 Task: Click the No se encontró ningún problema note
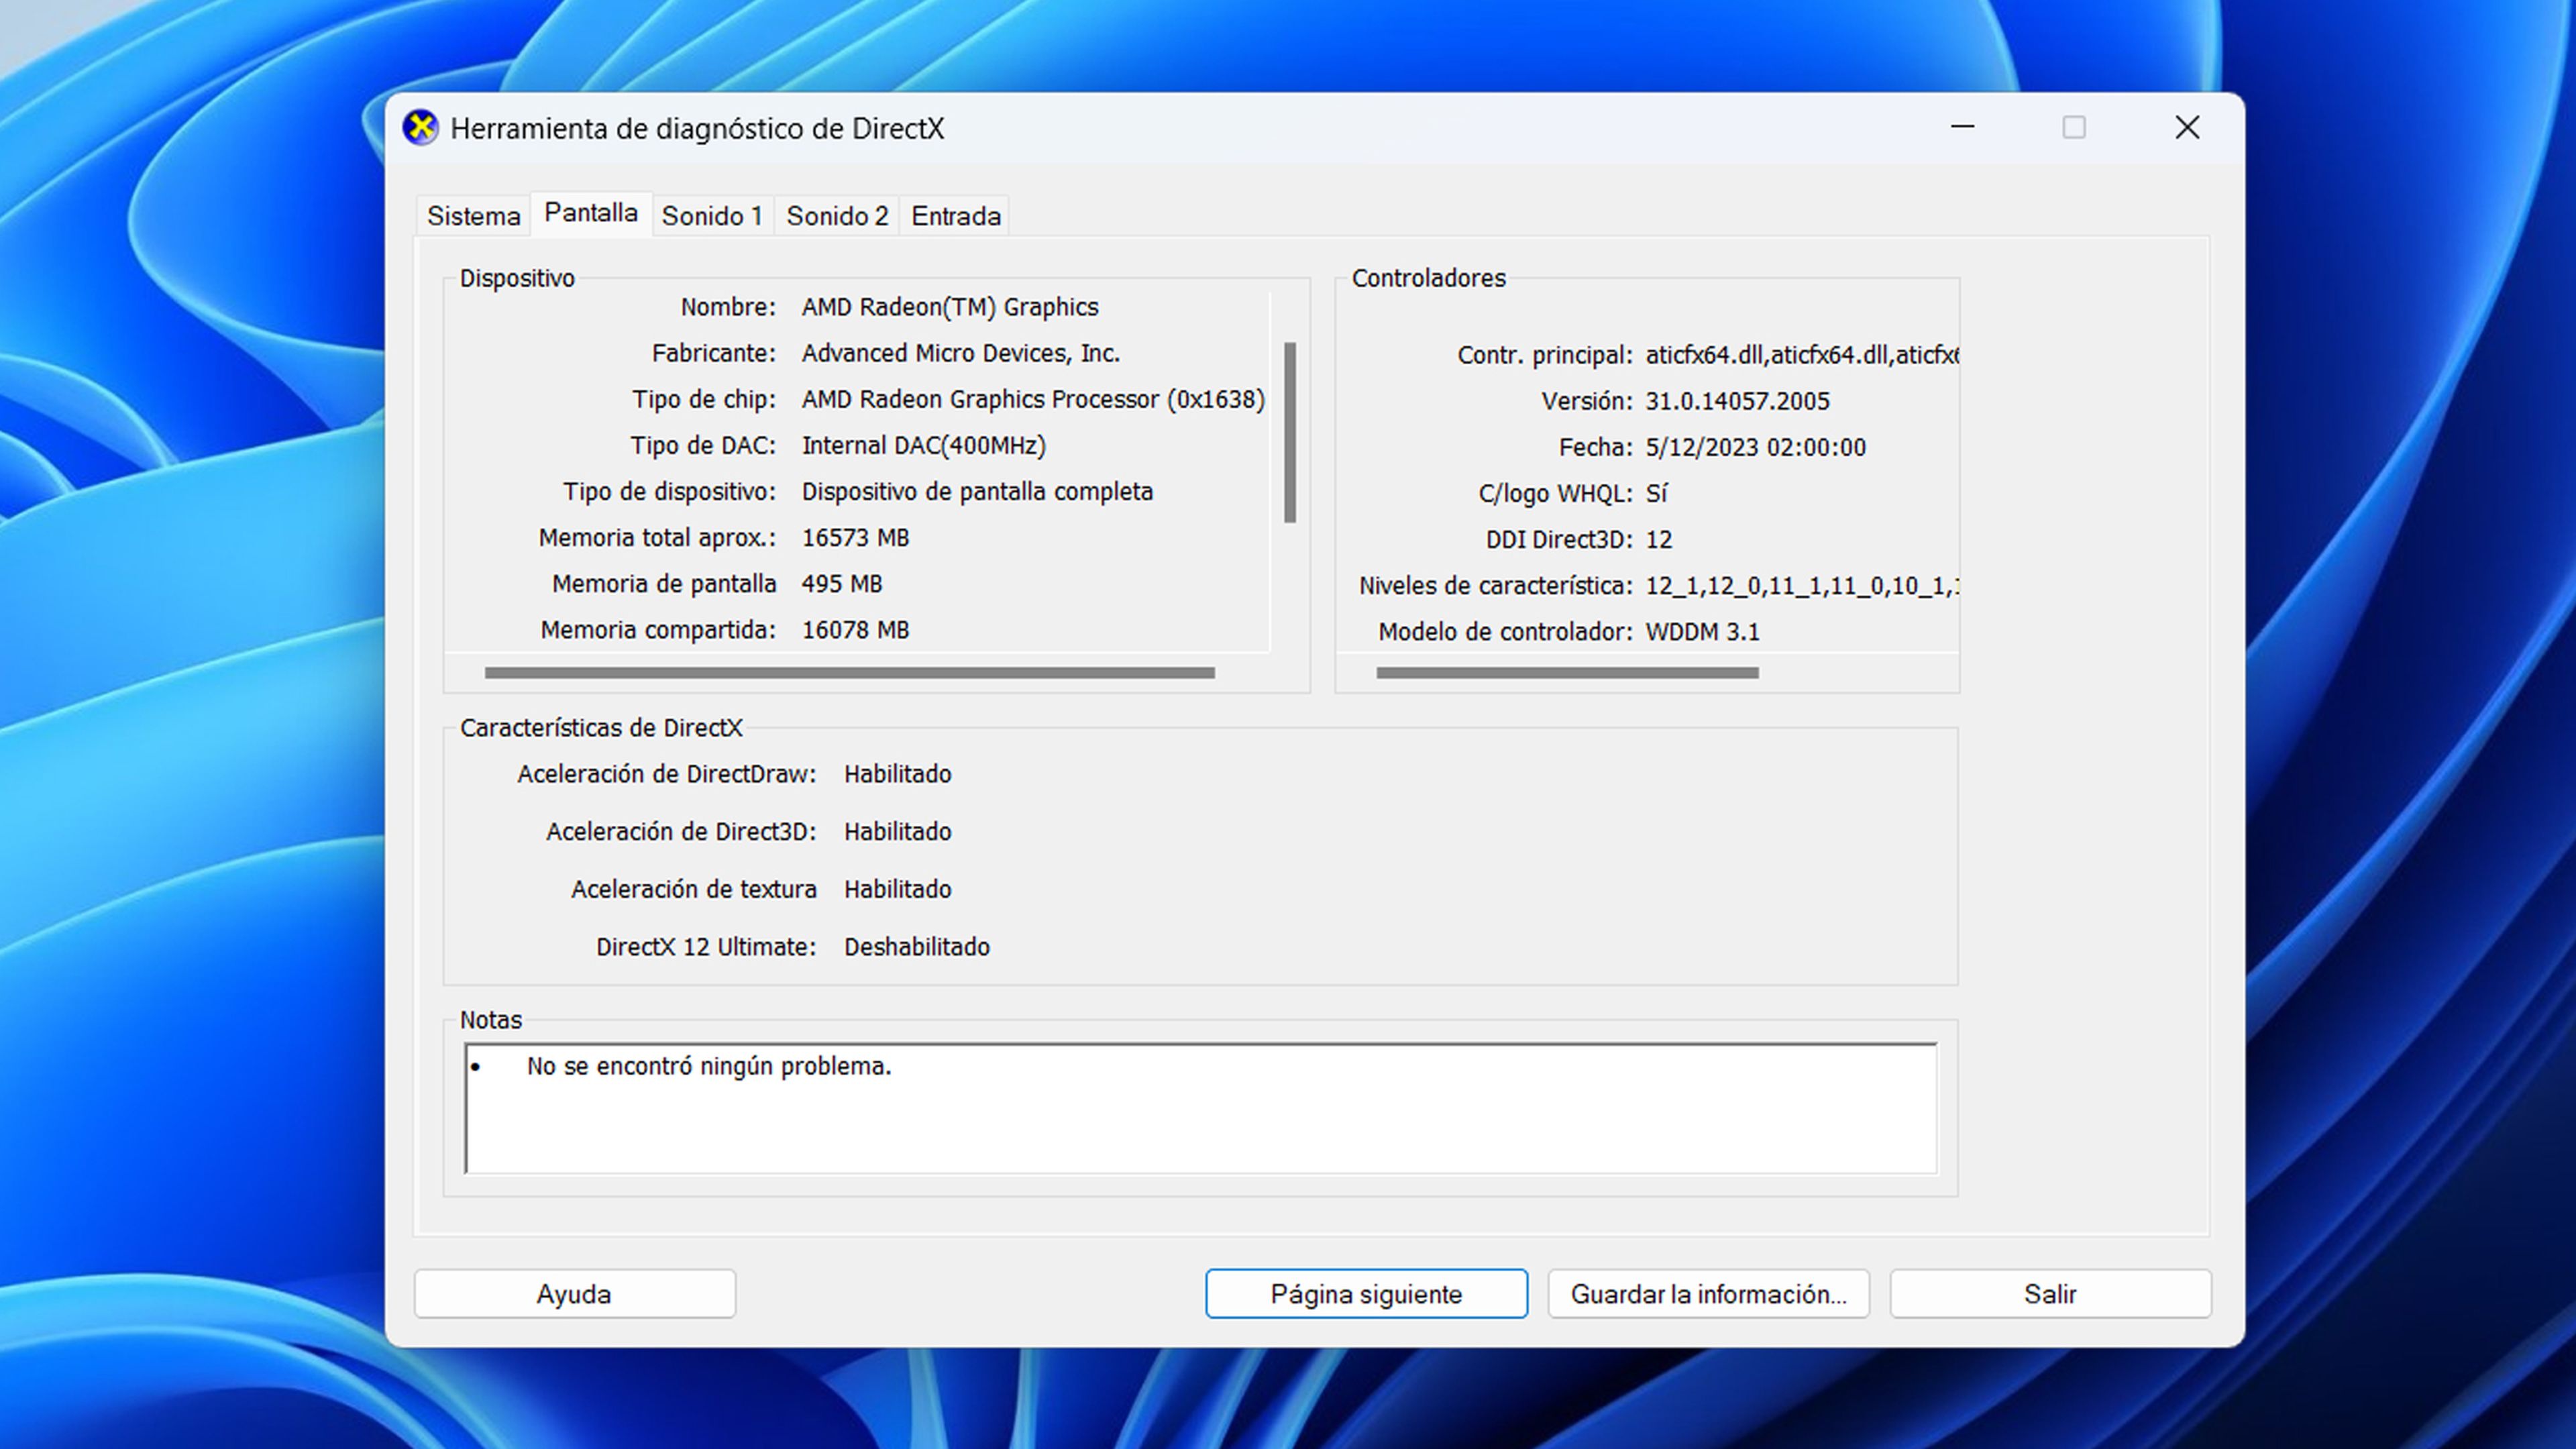click(709, 1066)
